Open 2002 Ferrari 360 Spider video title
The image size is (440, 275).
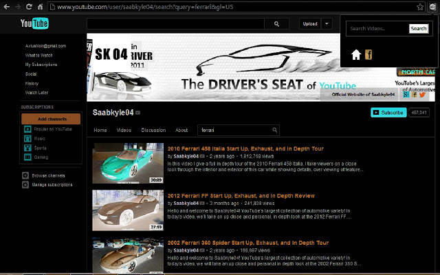pos(248,243)
